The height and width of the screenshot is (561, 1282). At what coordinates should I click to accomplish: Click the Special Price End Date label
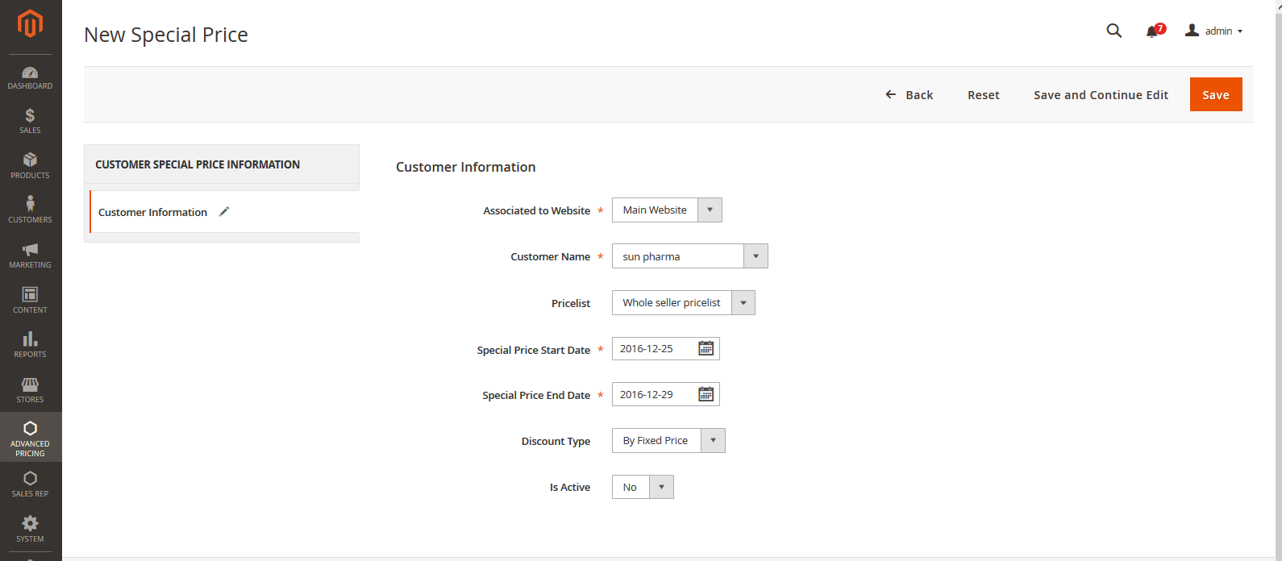pyautogui.click(x=536, y=395)
